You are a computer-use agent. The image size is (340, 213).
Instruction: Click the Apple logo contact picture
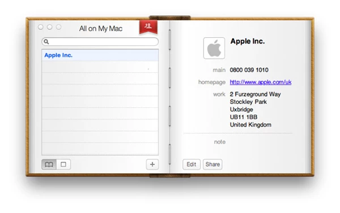214,48
